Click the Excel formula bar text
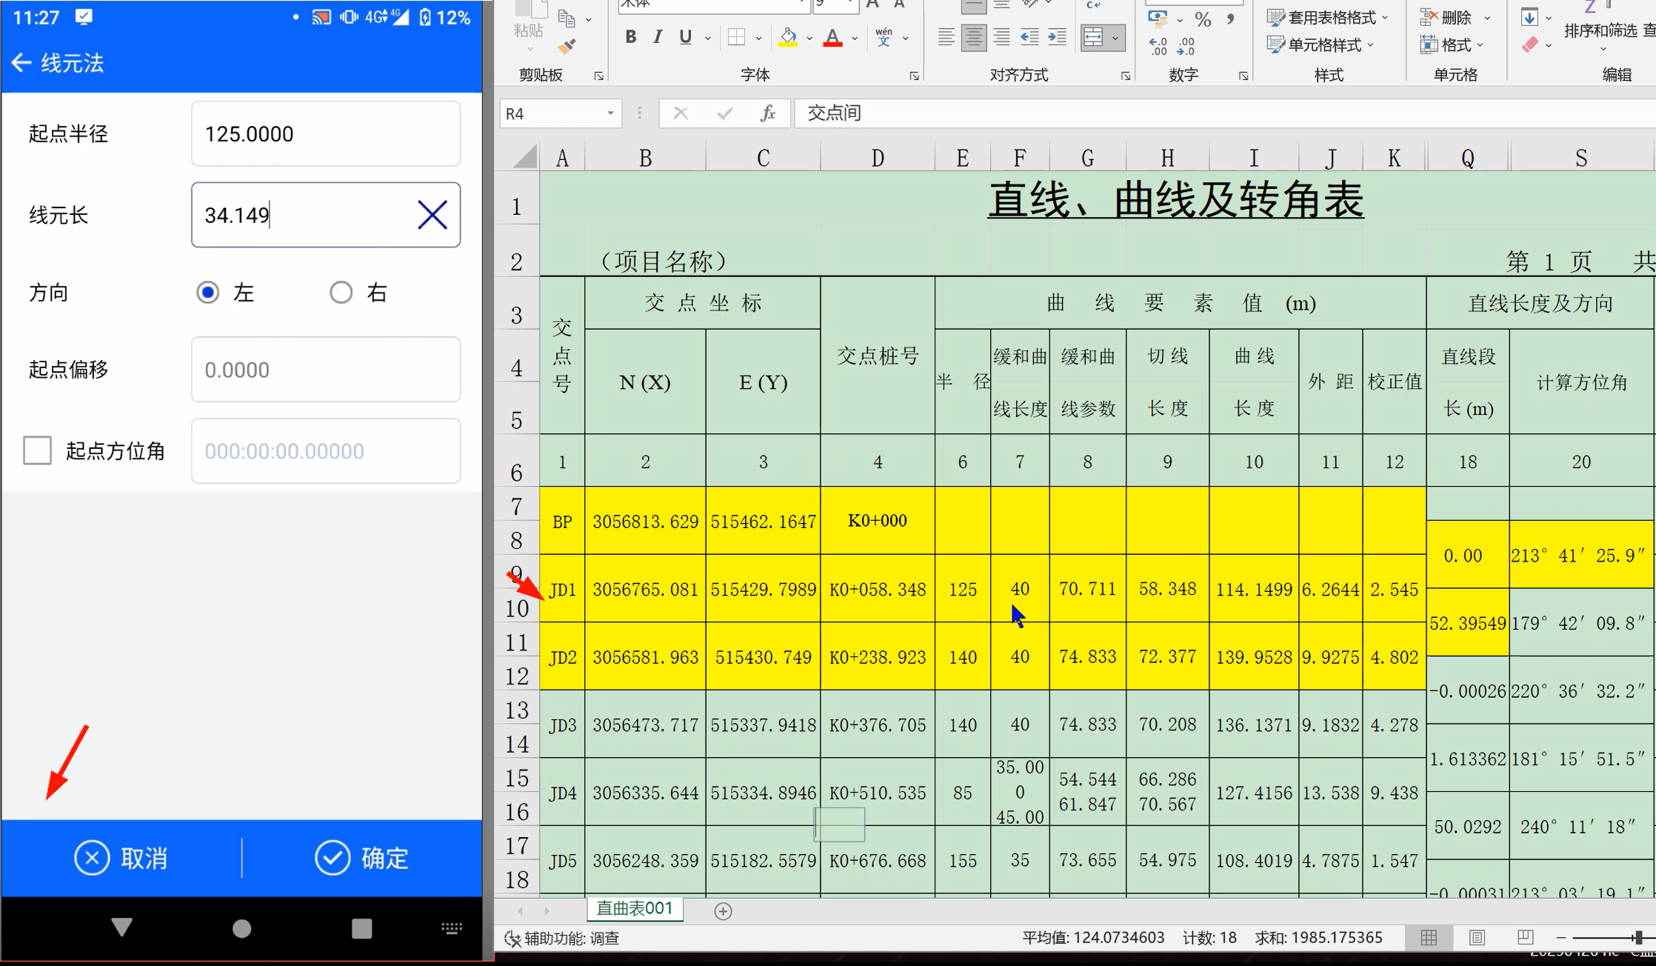Screen dimensions: 1656x966 point(835,113)
